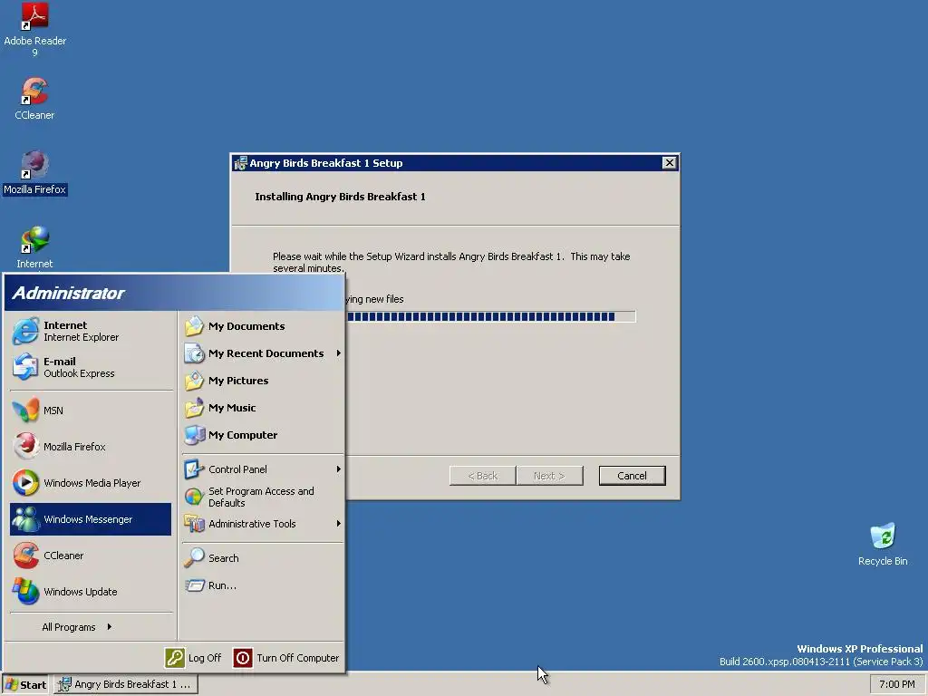The image size is (928, 696).
Task: Select the Recycle Bin desktop icon
Action: tap(883, 536)
